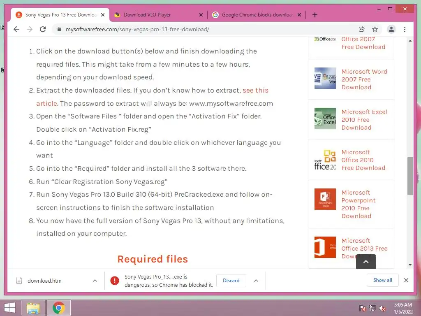The width and height of the screenshot is (421, 316).
Task: Open Action Center flag tray icon
Action: click(362, 308)
